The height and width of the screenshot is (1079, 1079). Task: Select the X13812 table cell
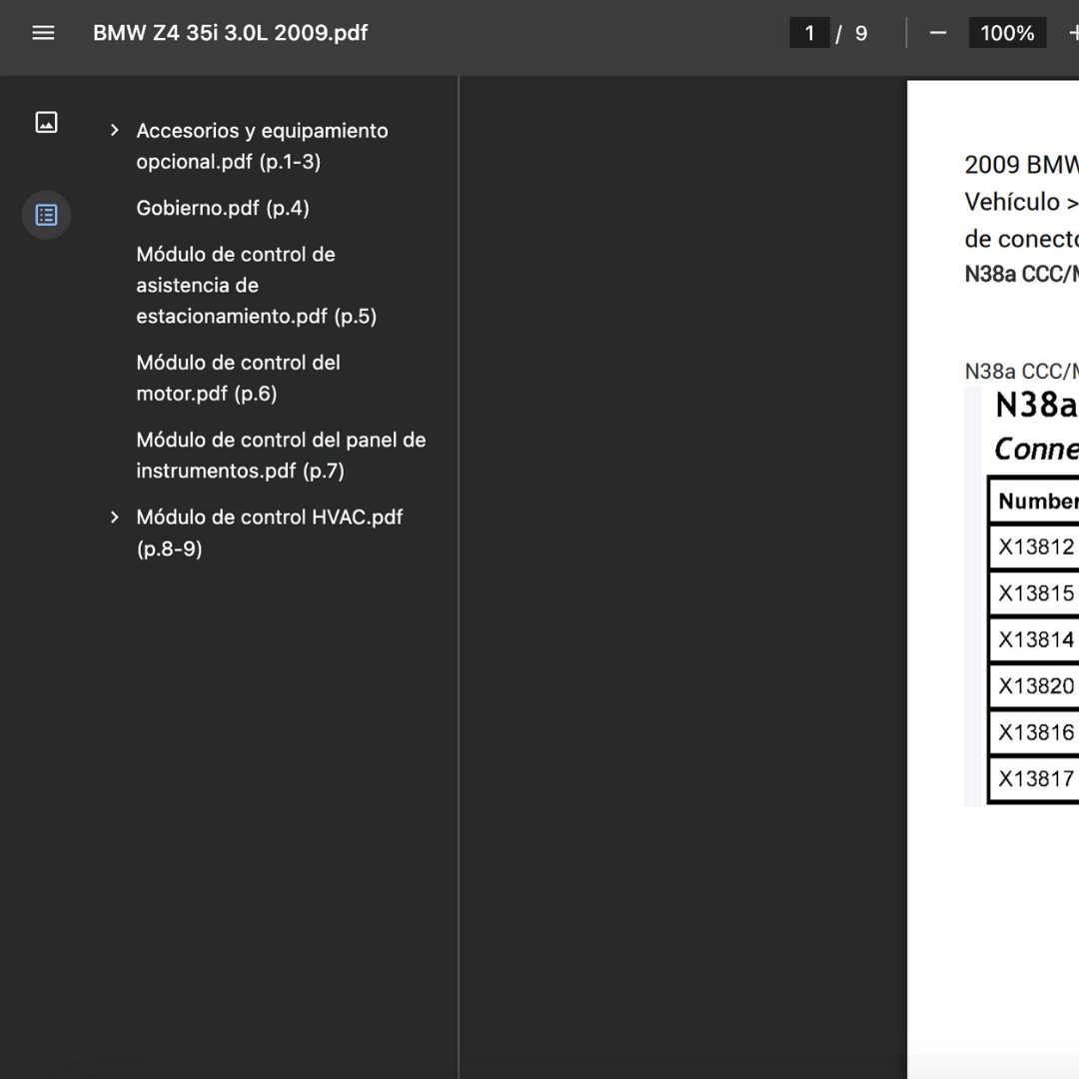coord(1034,547)
